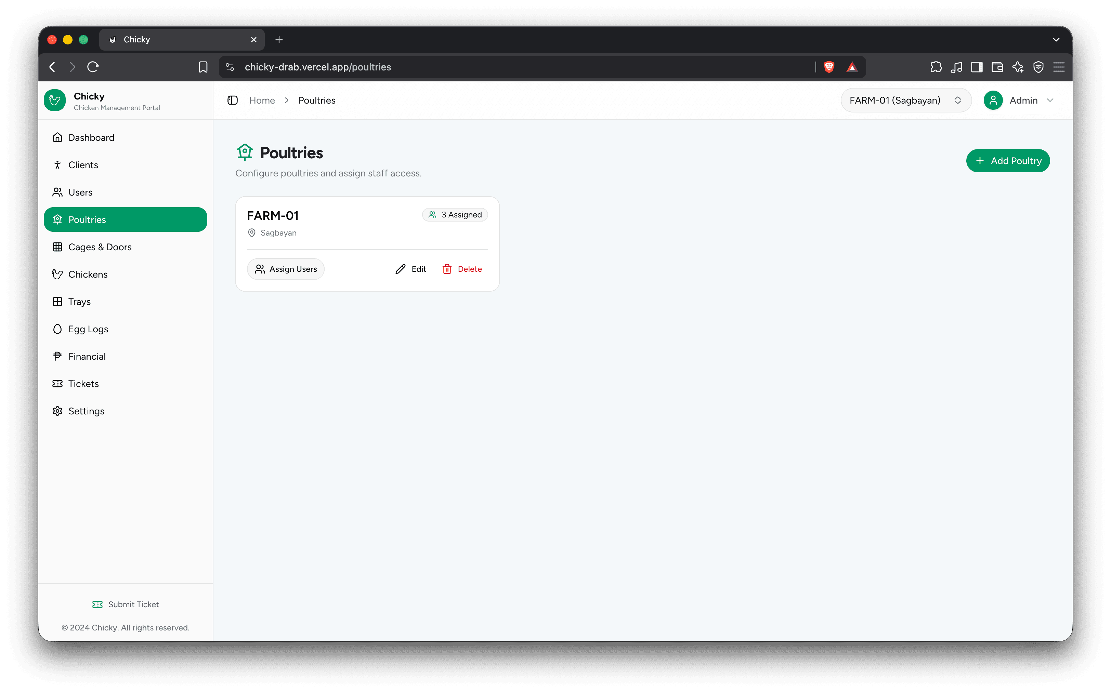
Task: Expand the Admin user menu chevron
Action: coord(1050,100)
